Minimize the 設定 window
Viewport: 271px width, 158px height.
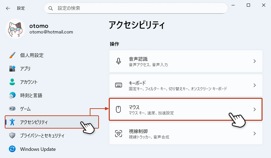(x=233, y=5)
